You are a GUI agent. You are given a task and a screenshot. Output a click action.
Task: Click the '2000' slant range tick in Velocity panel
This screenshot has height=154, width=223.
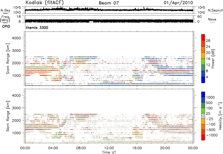pyautogui.click(x=16, y=120)
